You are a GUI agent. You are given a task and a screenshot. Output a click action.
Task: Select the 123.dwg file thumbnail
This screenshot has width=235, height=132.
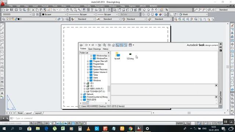(130, 56)
